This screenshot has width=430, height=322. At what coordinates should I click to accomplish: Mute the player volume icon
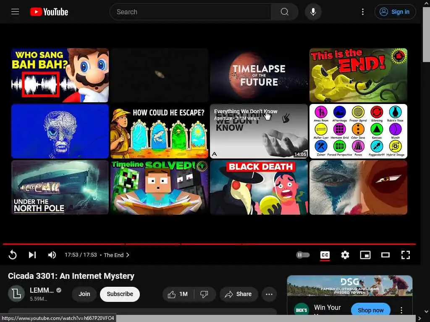coord(52,255)
